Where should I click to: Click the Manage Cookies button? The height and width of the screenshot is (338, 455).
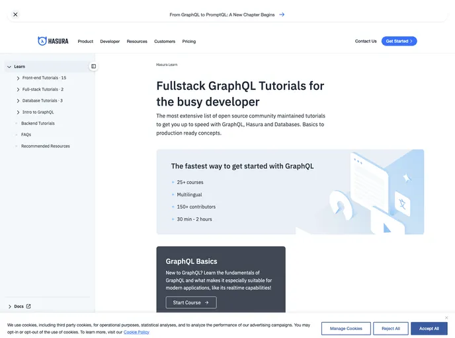pos(346,329)
